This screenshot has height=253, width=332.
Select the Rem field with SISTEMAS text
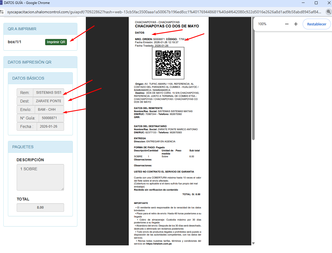pyautogui.click(x=48, y=93)
